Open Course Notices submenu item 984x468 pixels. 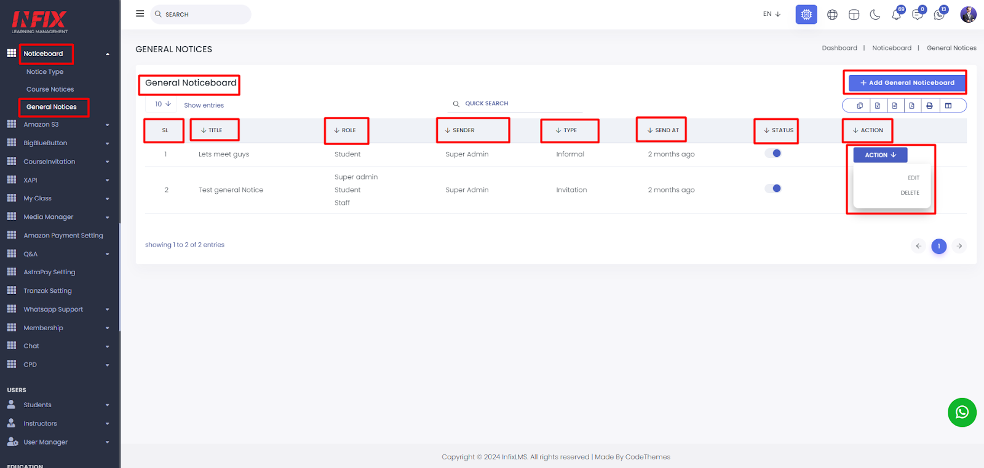[x=50, y=89]
